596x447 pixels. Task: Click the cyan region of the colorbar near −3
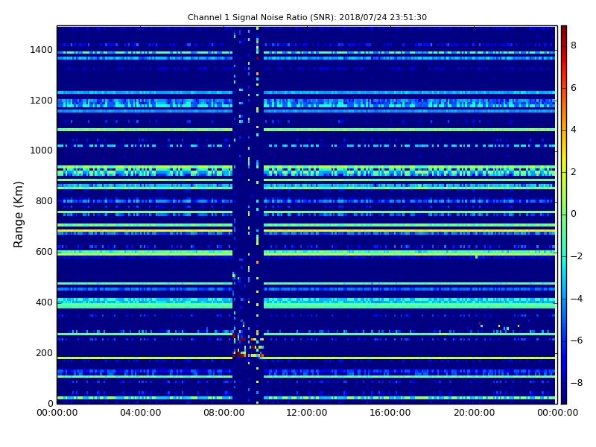(x=564, y=277)
